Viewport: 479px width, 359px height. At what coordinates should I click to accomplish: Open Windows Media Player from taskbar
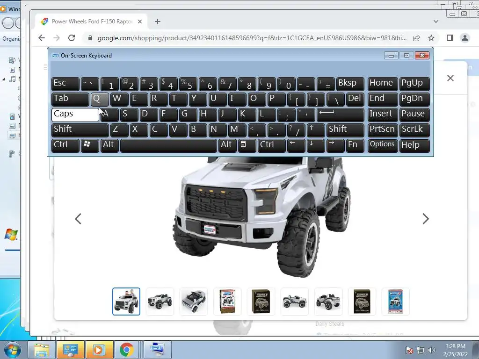click(99, 350)
